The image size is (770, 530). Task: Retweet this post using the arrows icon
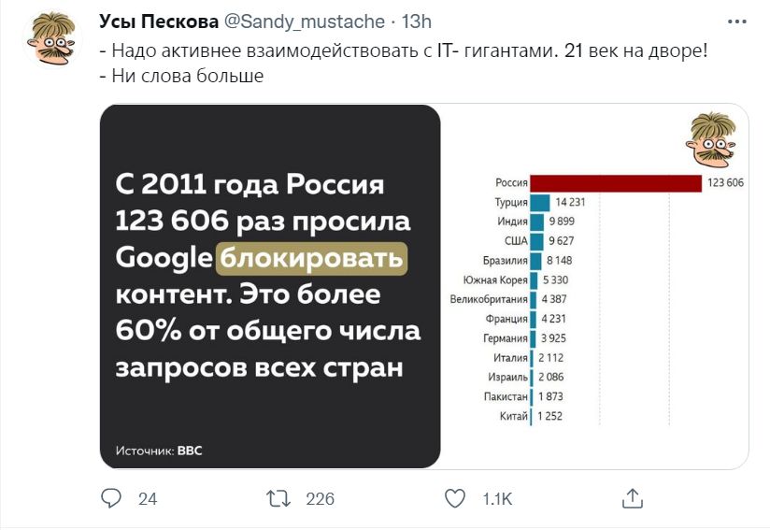click(278, 498)
